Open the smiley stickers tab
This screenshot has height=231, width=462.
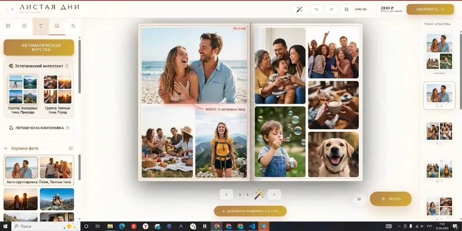tap(57, 26)
